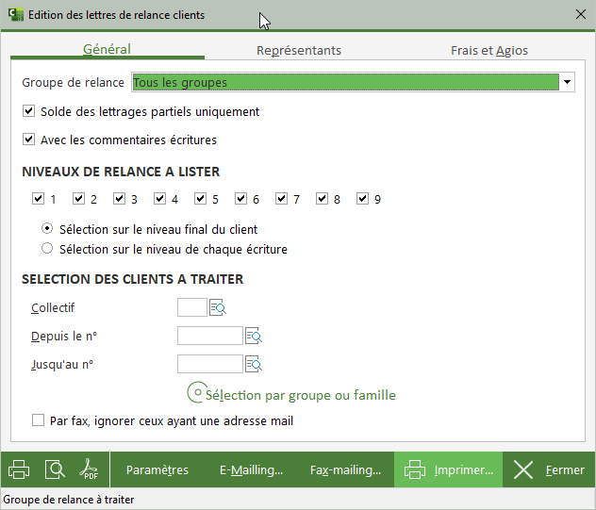The image size is (596, 510).
Task: Click the Jusqu'au n° input field
Action: click(209, 364)
